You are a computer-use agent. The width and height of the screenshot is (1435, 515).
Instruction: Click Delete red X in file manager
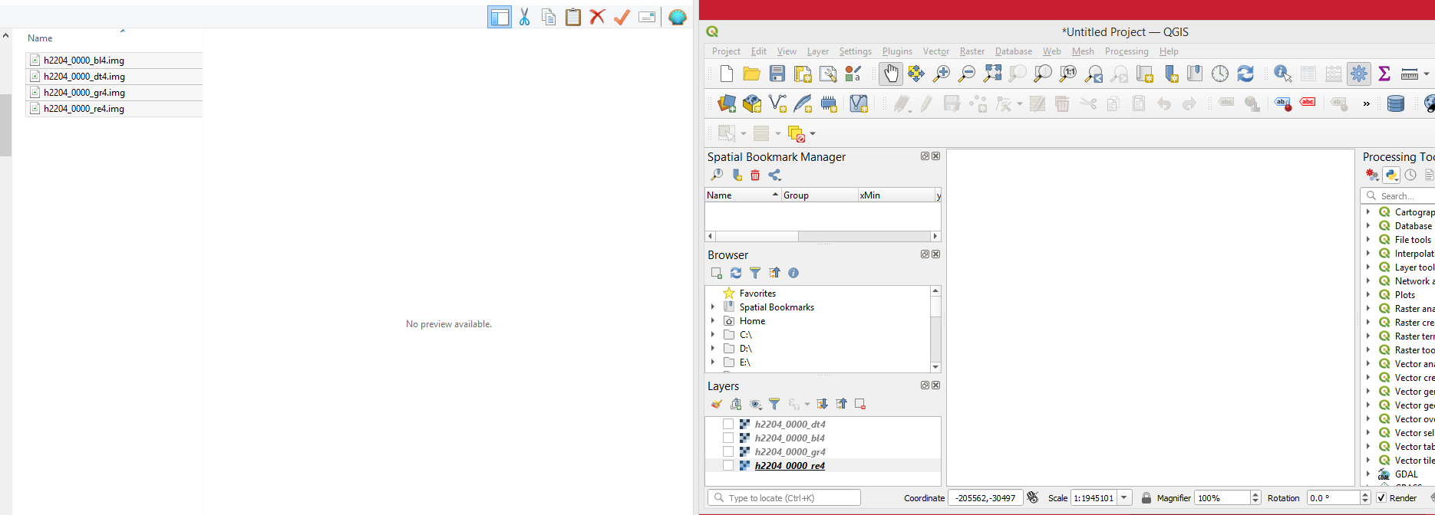click(x=598, y=17)
